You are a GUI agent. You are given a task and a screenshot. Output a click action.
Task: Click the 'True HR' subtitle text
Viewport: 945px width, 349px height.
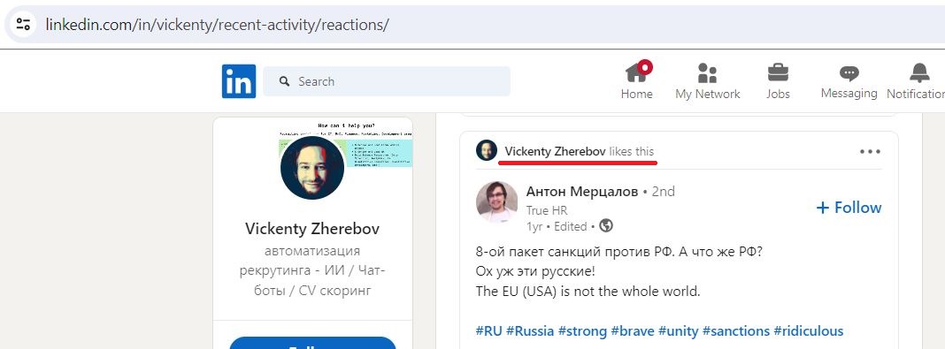547,210
